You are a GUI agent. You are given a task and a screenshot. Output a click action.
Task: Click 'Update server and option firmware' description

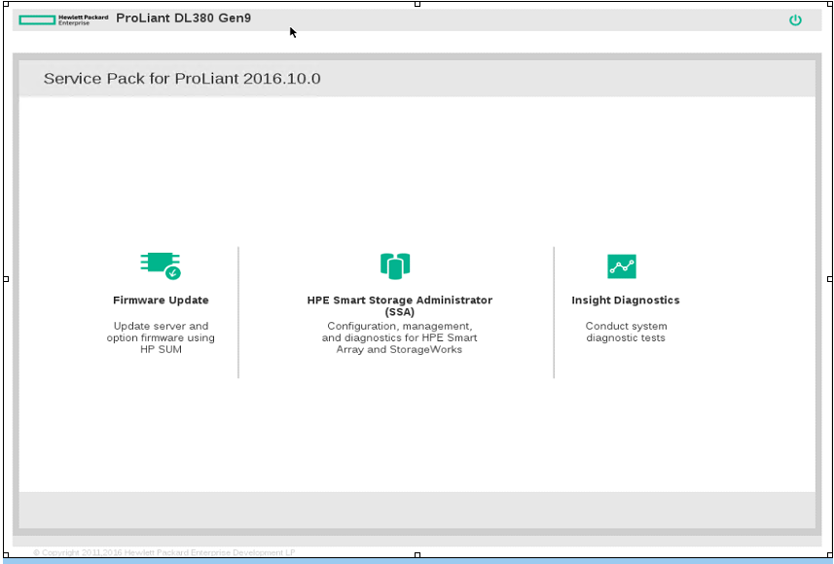point(161,337)
